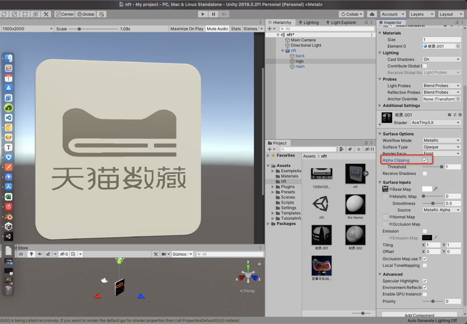Image resolution: width=467 pixels, height=324 pixels.
Task: Open object picker for Element 0 material
Action: (458, 46)
